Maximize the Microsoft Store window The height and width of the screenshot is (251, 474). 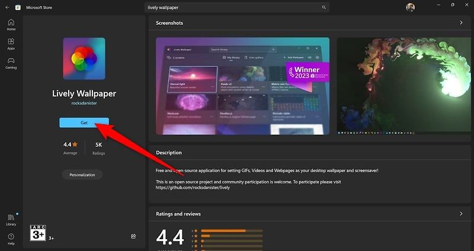pyautogui.click(x=453, y=5)
